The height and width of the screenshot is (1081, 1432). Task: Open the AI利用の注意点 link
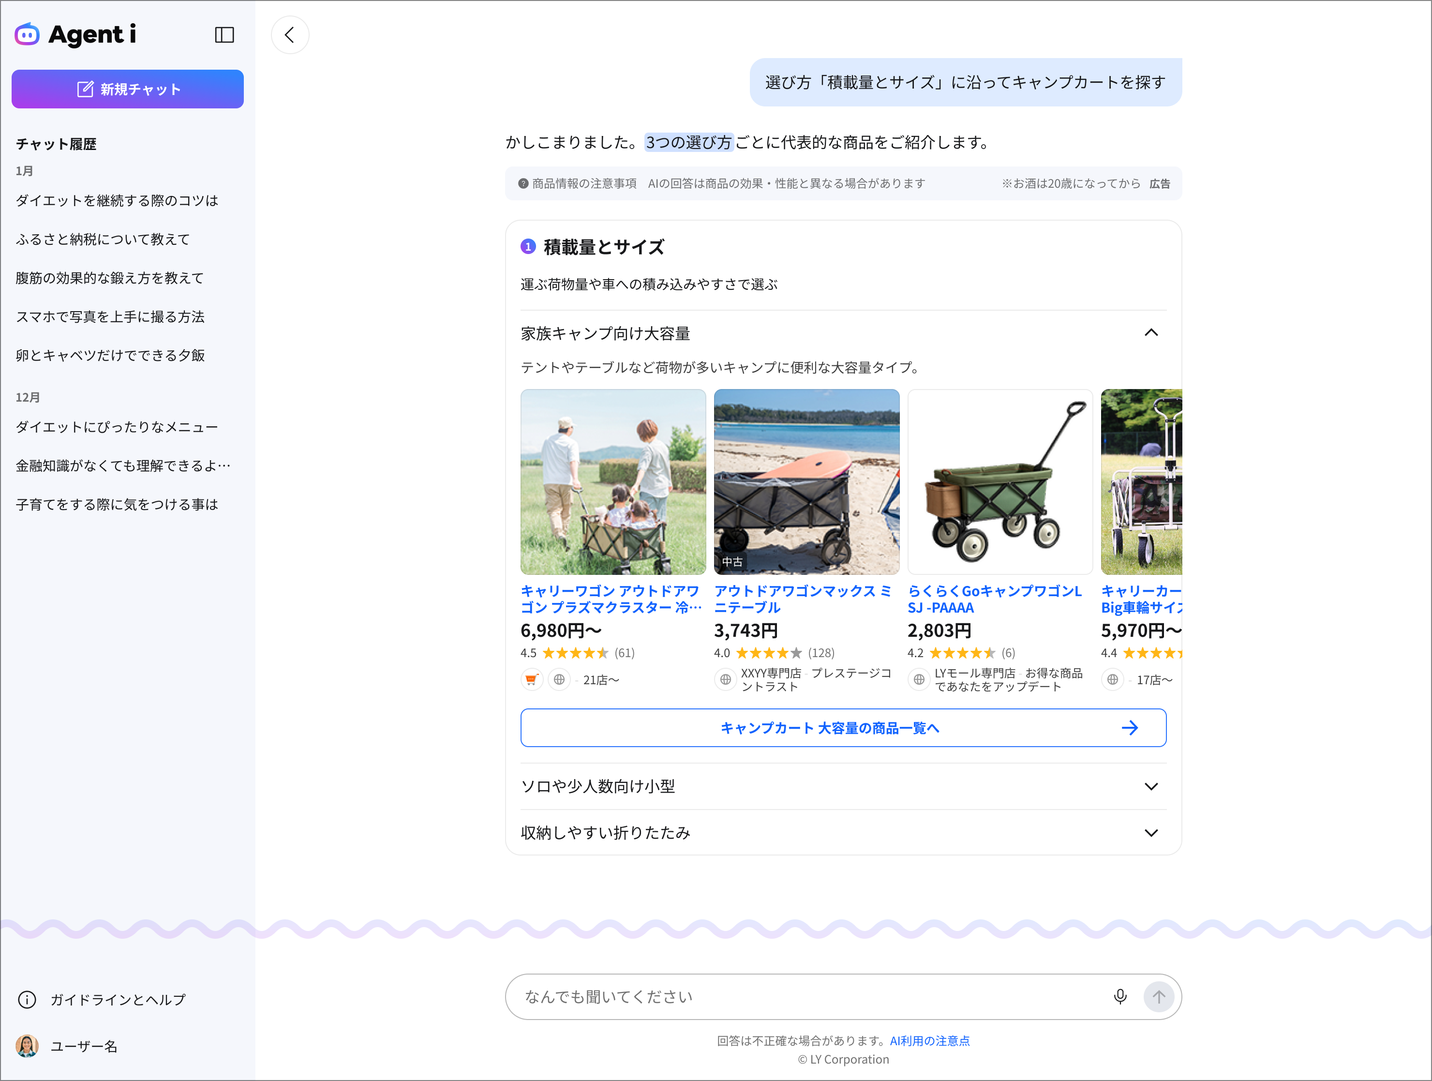tap(930, 1041)
